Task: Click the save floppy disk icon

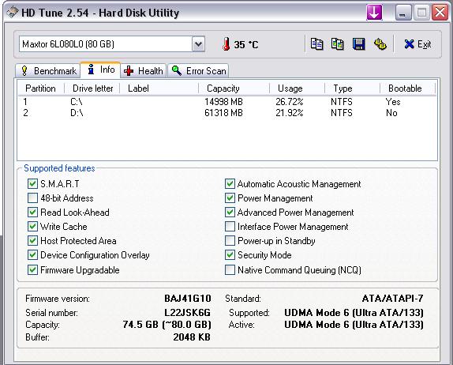Action: 359,44
